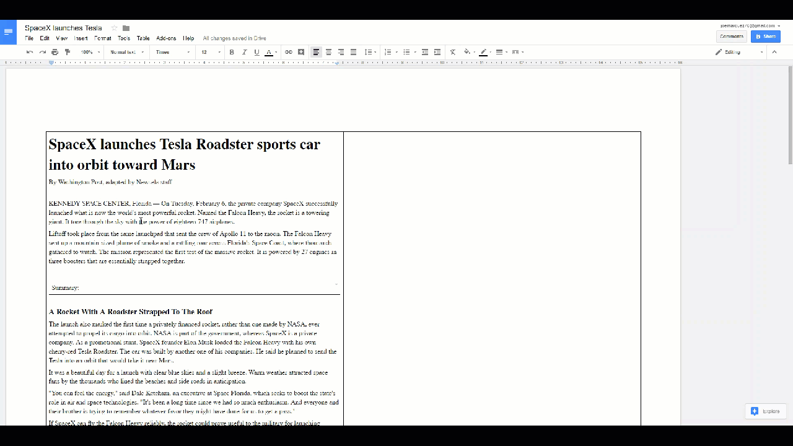
Task: Open the Times font dropdown
Action: coord(173,52)
